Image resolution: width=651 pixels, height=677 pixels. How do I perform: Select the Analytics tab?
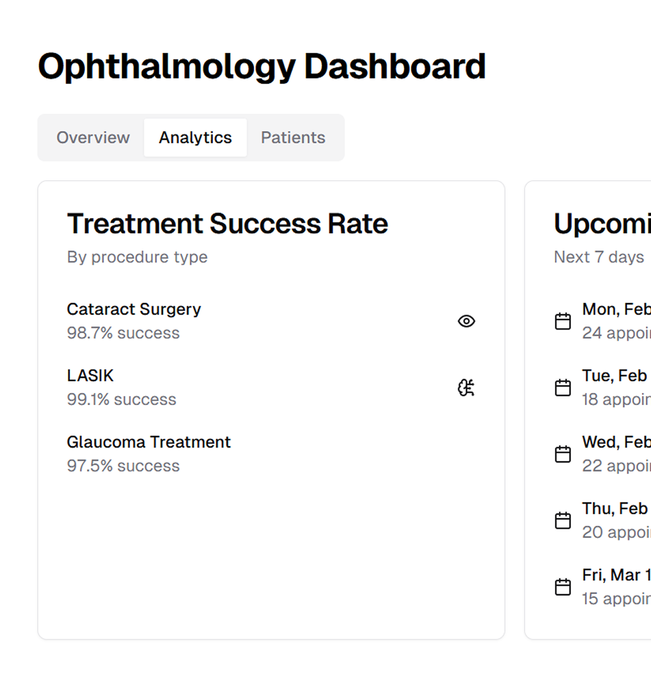coord(195,137)
